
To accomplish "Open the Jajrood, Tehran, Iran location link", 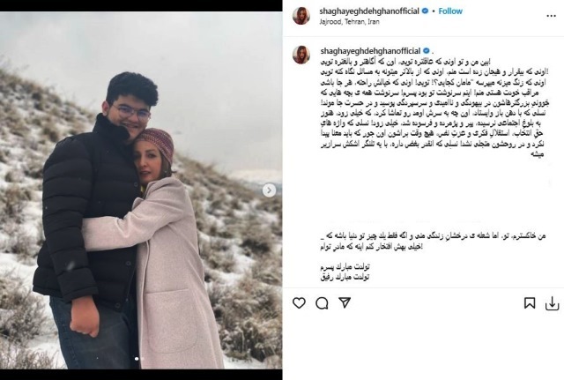I will 349,21.
